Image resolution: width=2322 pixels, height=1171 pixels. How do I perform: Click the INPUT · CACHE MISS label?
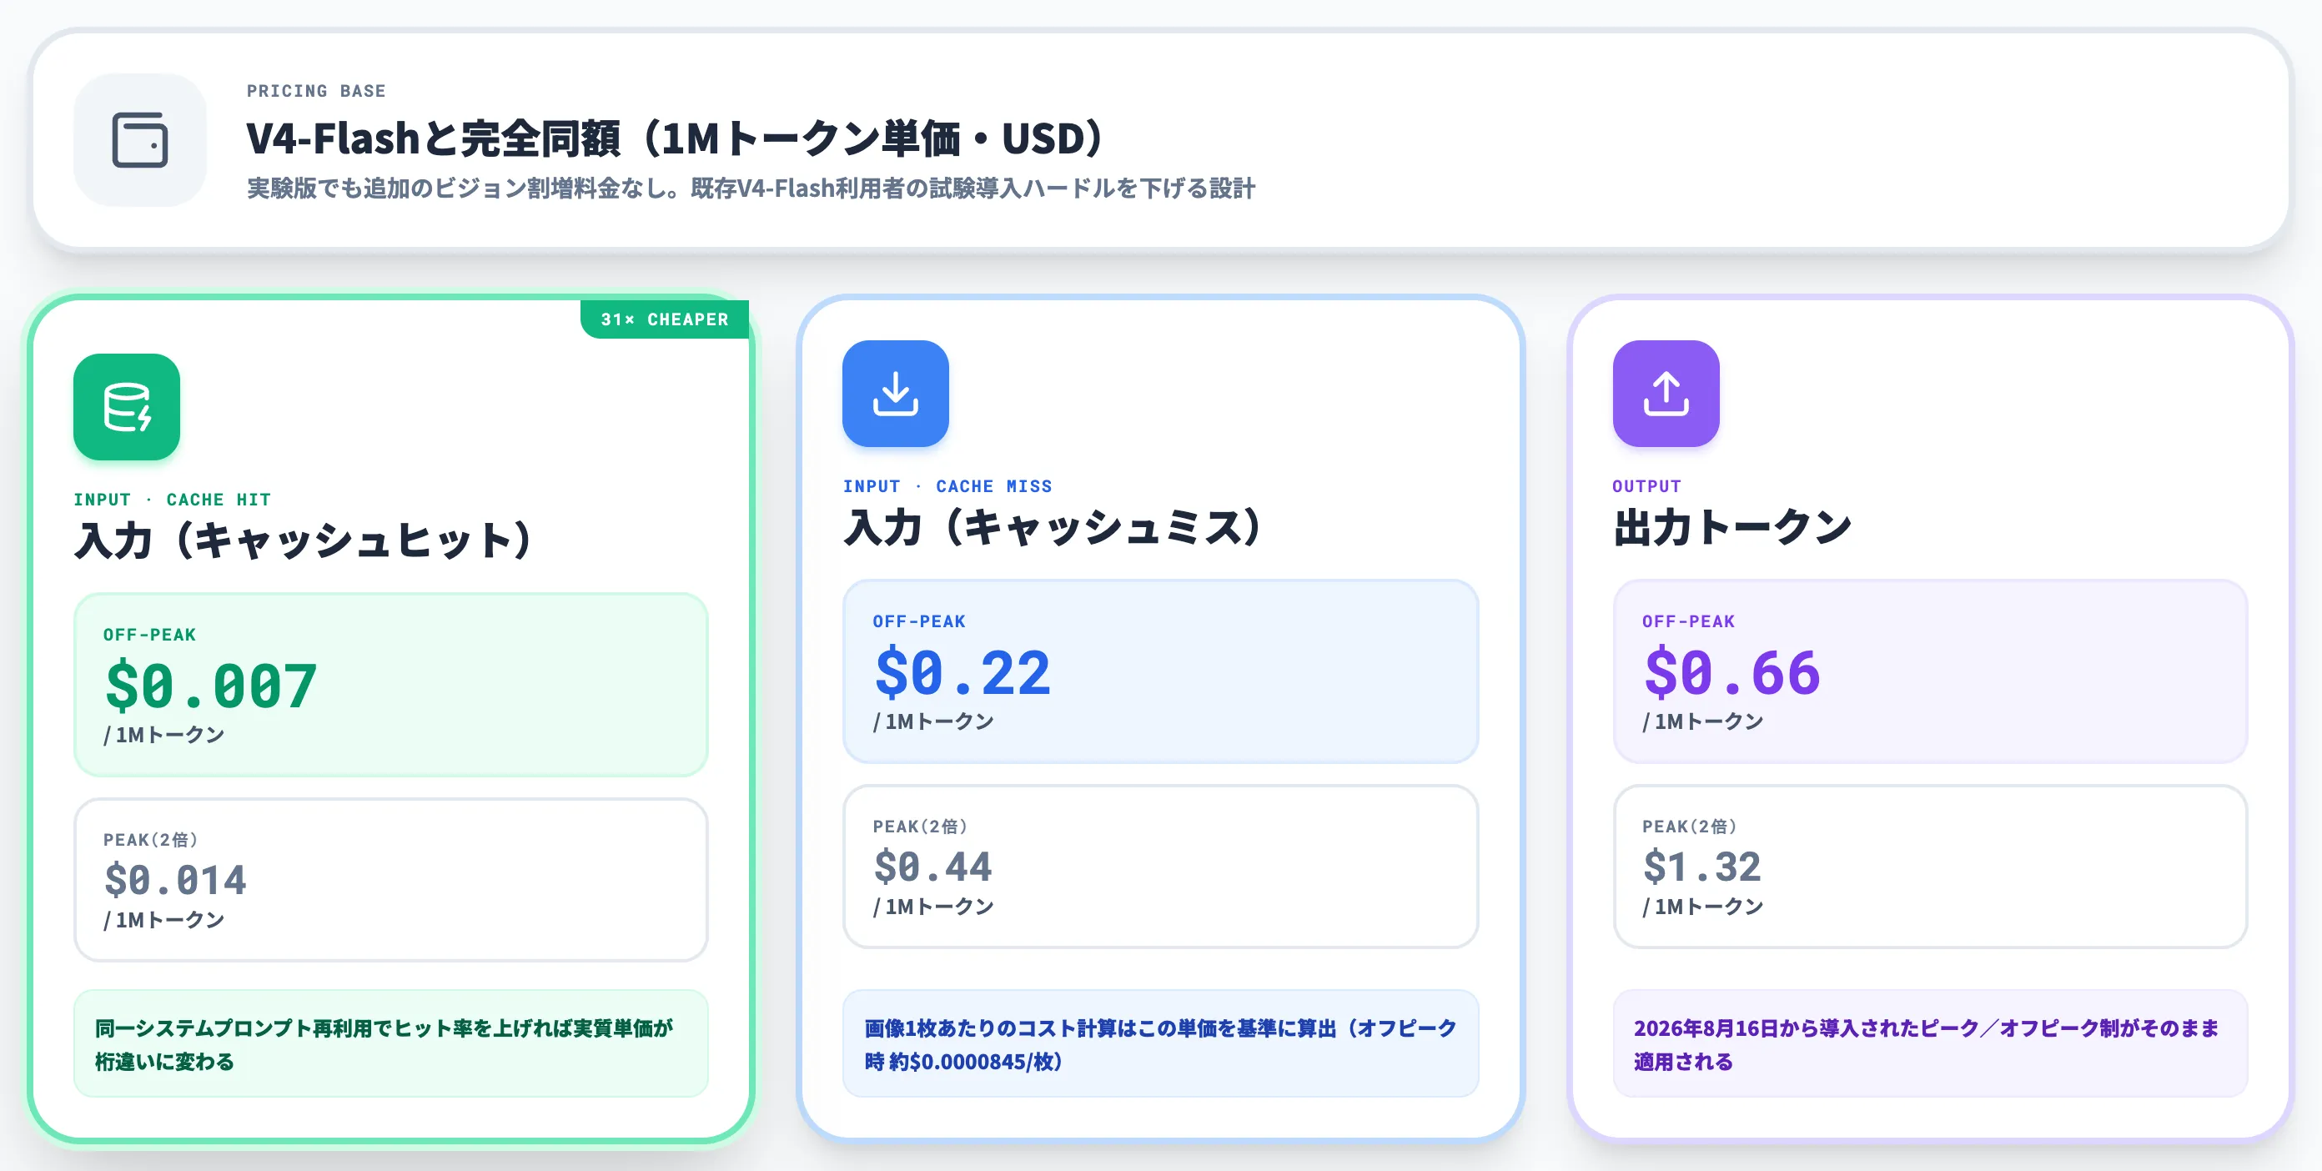tap(947, 486)
